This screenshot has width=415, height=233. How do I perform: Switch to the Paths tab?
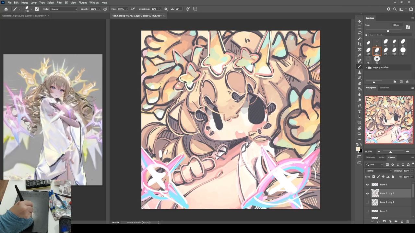pyautogui.click(x=382, y=157)
